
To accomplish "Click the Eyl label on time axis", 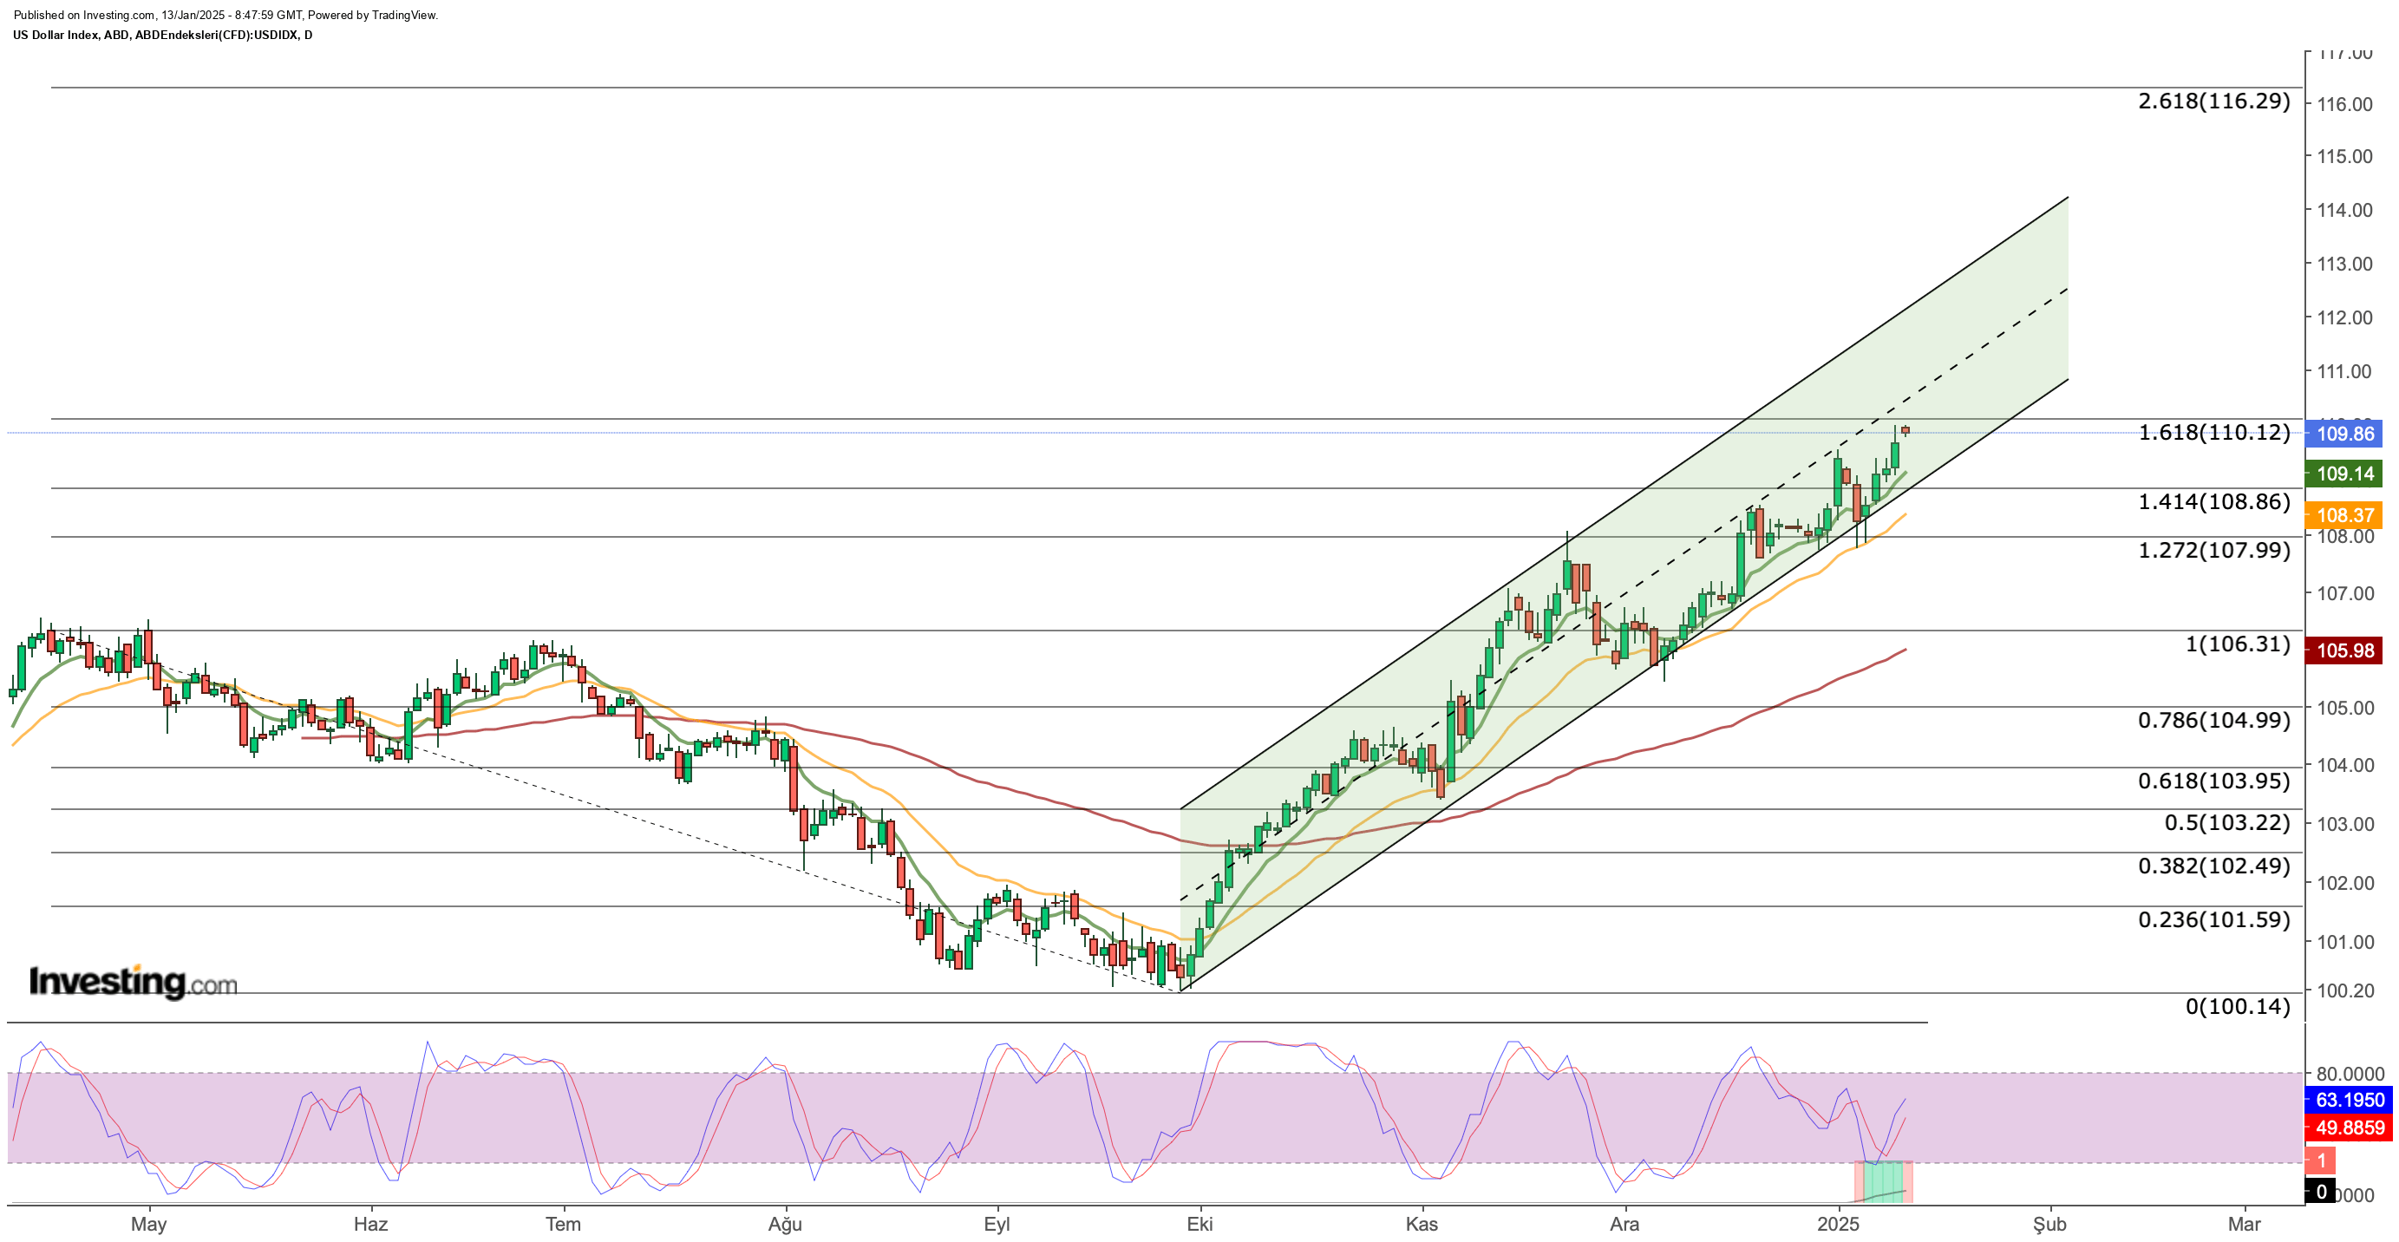I will click(x=997, y=1225).
